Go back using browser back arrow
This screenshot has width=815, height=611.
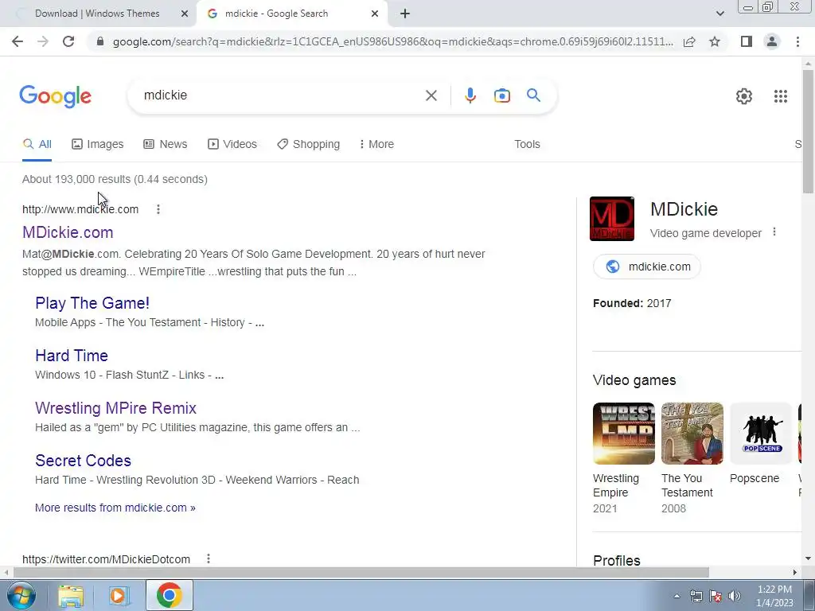coord(18,41)
